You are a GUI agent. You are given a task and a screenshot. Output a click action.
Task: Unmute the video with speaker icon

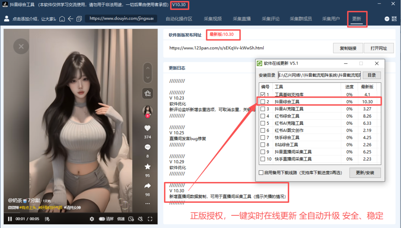click(x=140, y=219)
